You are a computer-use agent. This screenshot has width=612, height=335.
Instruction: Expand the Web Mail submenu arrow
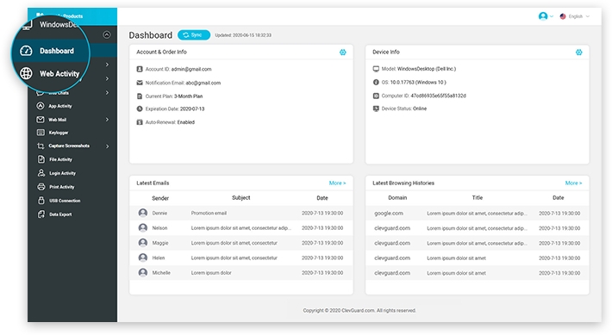[107, 120]
